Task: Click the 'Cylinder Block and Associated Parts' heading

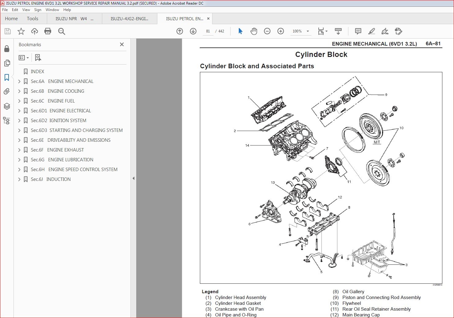Action: coord(257,66)
